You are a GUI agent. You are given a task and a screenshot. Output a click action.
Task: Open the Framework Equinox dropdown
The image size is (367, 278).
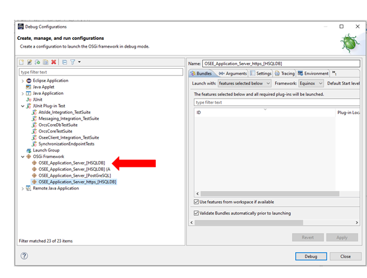311,83
